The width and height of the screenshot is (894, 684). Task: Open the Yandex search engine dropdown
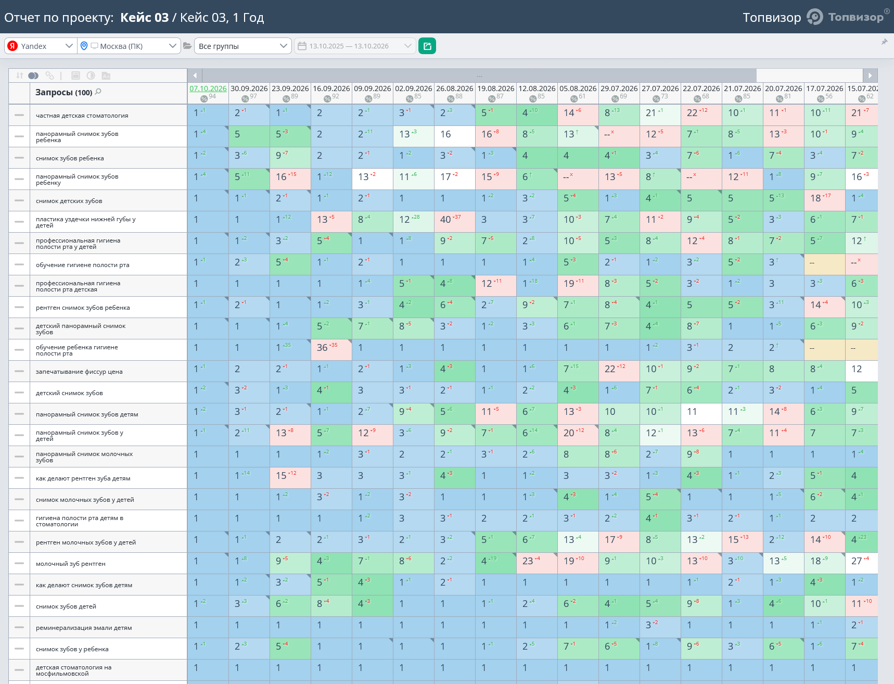[41, 46]
